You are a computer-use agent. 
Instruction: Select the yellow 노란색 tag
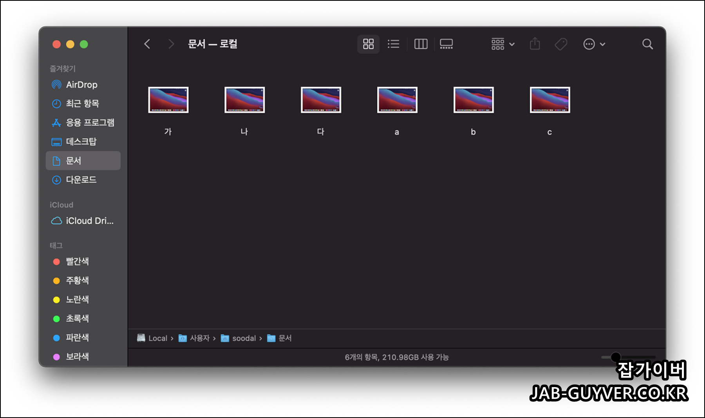point(83,300)
